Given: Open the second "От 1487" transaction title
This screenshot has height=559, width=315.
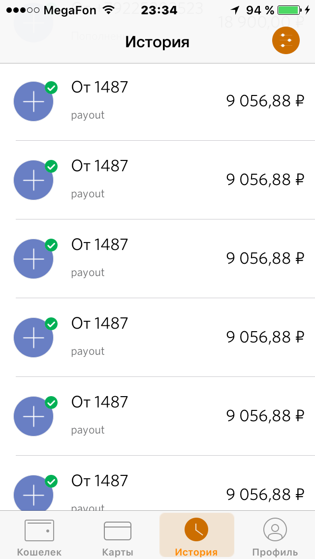Looking at the screenshot, I should [x=99, y=166].
